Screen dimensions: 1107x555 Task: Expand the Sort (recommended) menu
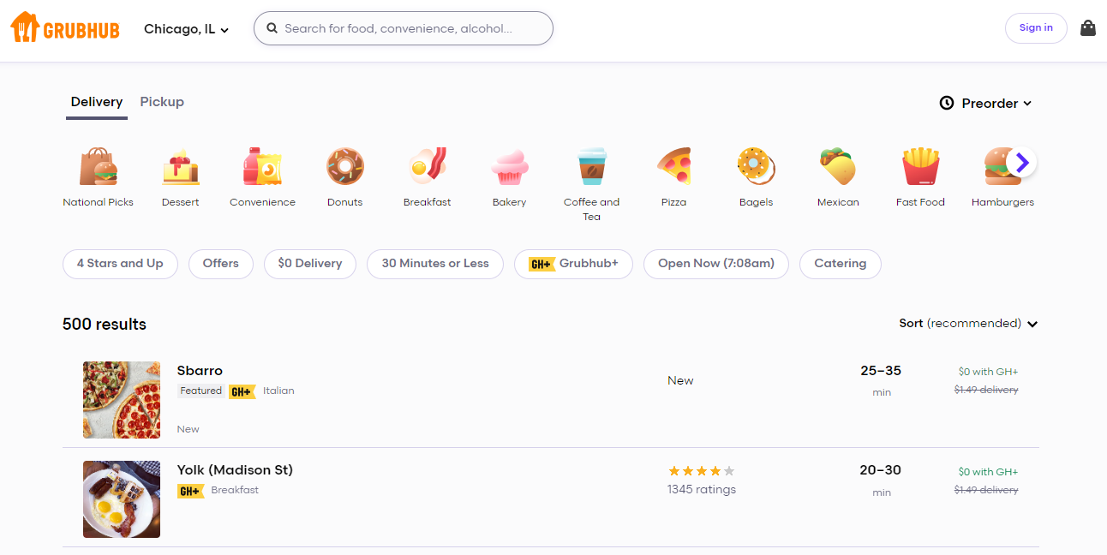(x=968, y=324)
